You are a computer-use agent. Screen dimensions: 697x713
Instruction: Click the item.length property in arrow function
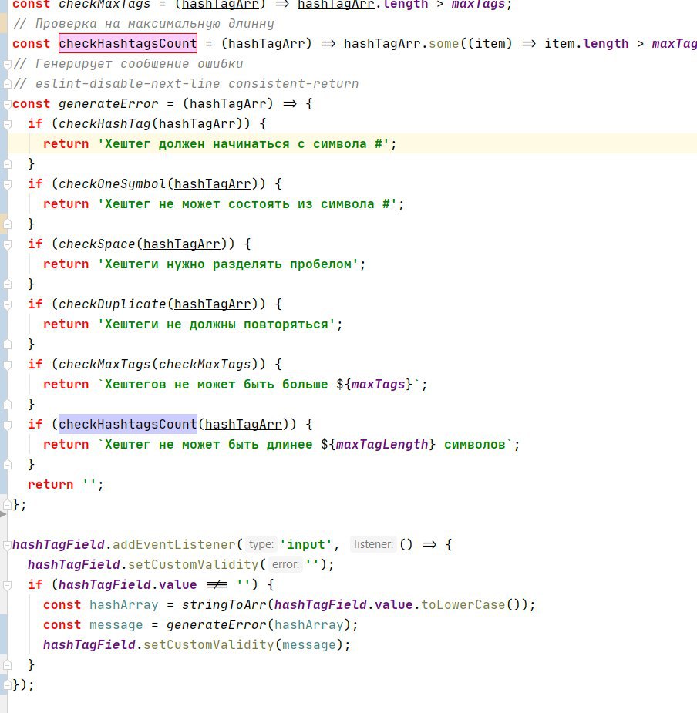coord(587,44)
